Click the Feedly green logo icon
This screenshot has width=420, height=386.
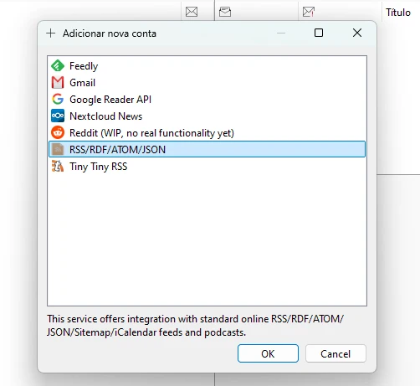tap(58, 66)
